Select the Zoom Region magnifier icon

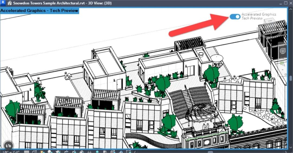283,64
